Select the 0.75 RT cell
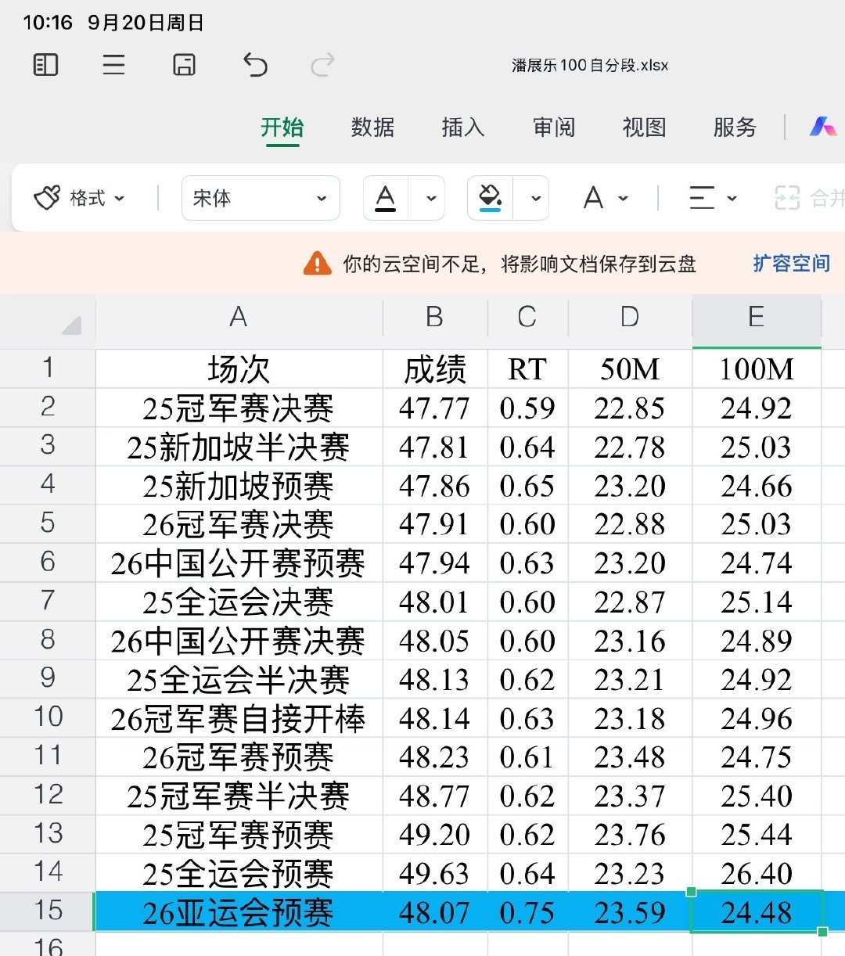 pyautogui.click(x=527, y=912)
